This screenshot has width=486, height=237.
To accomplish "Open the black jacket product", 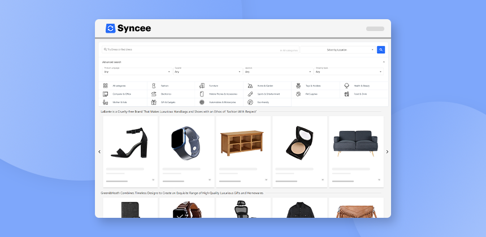I will point(300,208).
